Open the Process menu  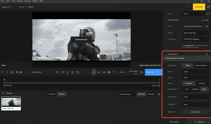[x=20, y=1]
